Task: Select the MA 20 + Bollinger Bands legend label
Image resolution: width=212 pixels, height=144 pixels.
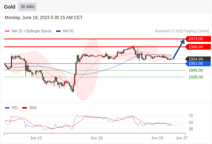Action: [x=32, y=31]
